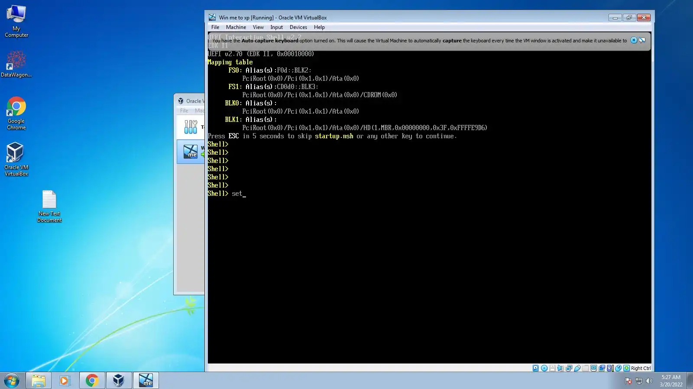Minimize the Win me to xp VM window

615,17
